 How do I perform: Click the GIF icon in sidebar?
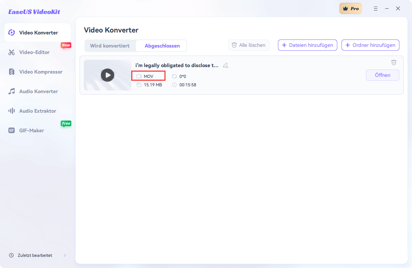pyautogui.click(x=12, y=130)
